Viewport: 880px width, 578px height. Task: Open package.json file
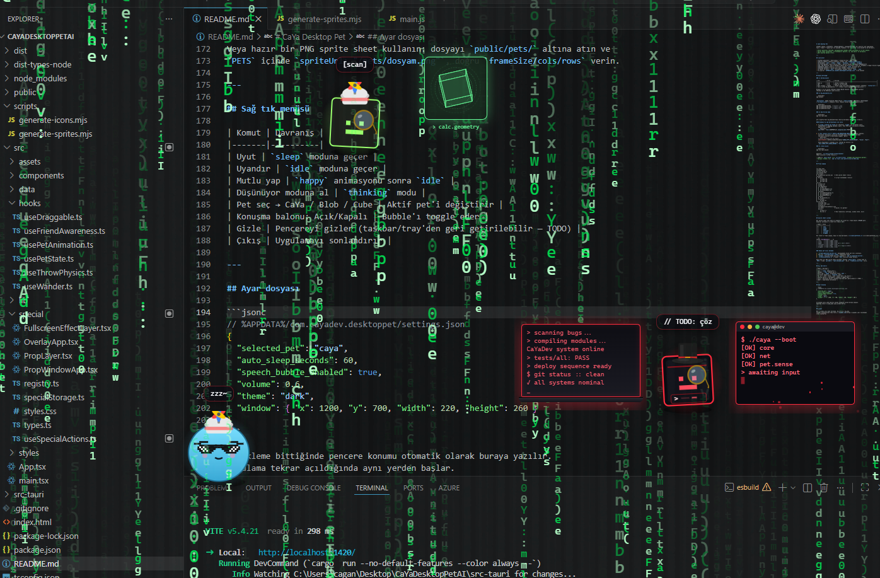[x=37, y=550]
